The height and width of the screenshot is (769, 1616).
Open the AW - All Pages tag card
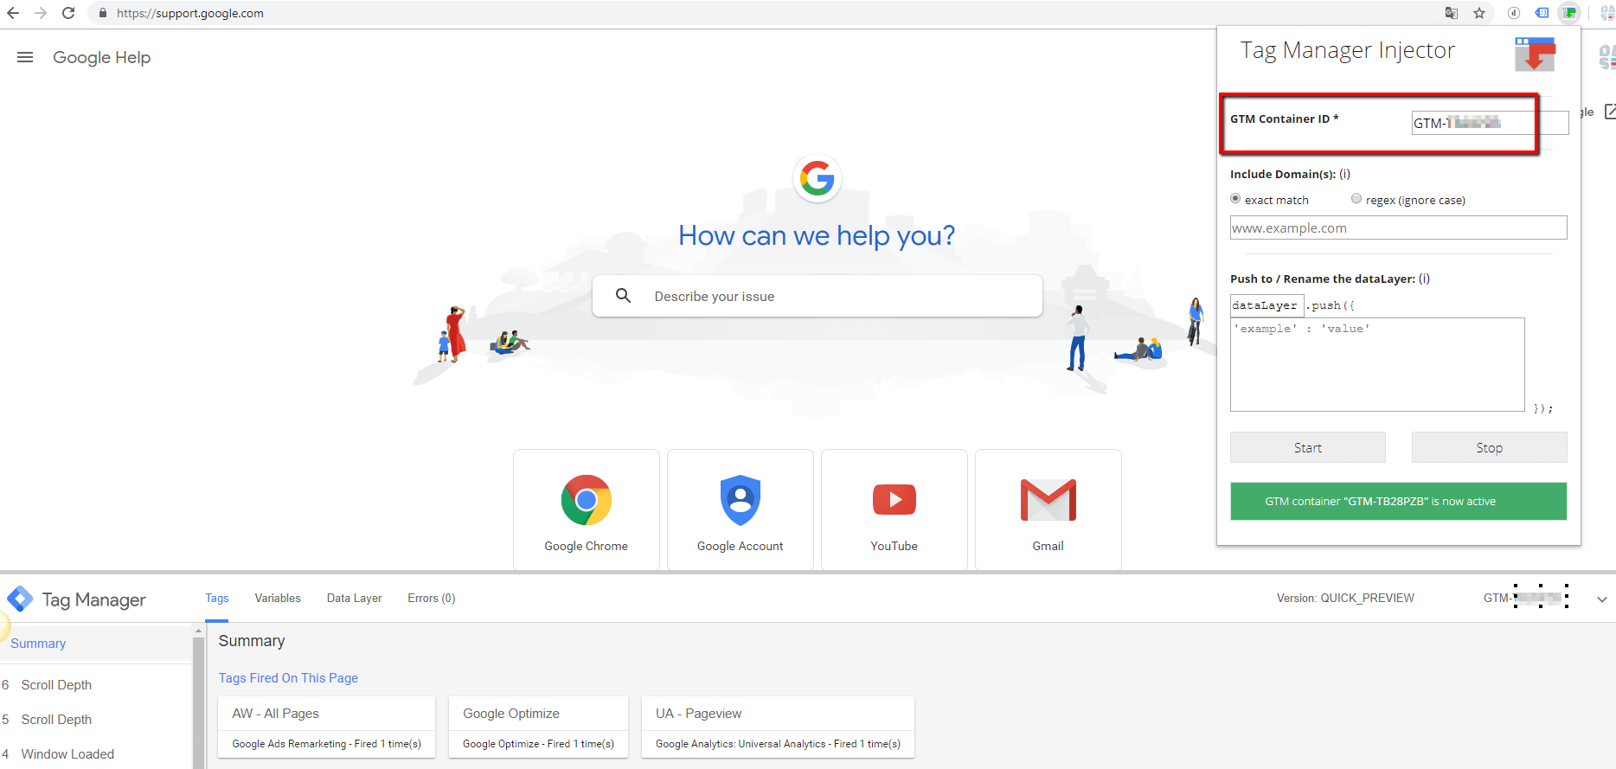[327, 727]
